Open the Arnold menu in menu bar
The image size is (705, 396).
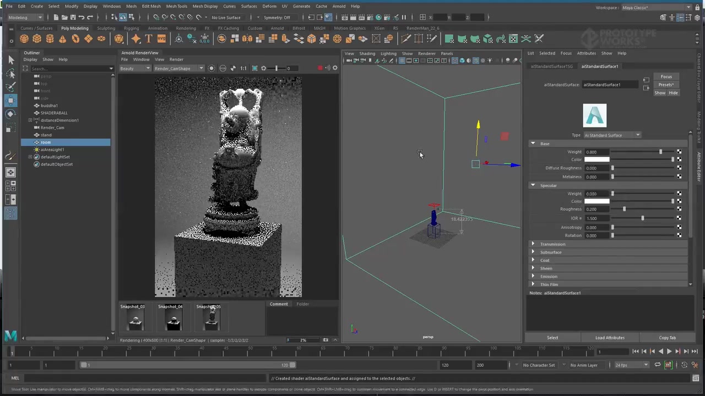pyautogui.click(x=339, y=6)
